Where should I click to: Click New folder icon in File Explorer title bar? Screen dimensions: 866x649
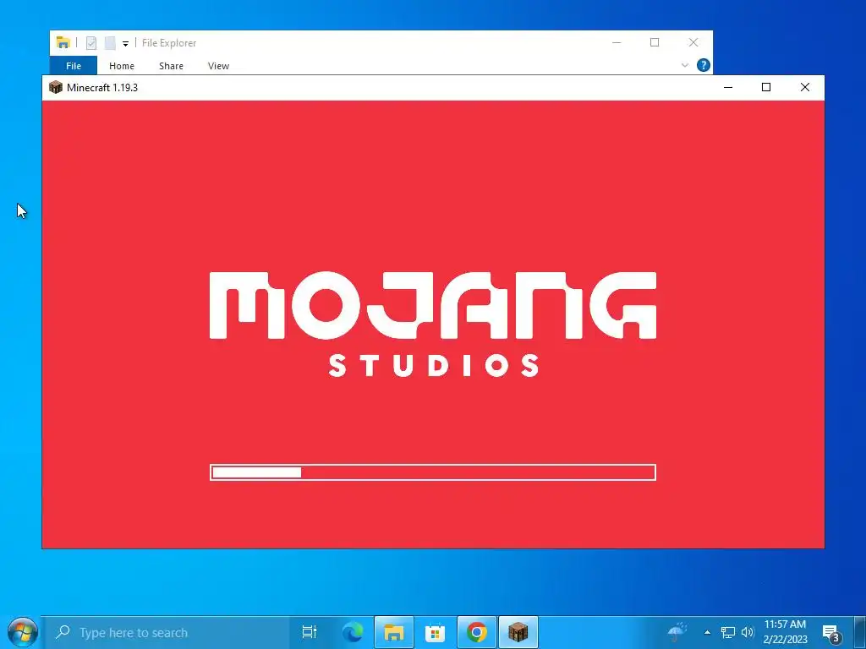[110, 43]
